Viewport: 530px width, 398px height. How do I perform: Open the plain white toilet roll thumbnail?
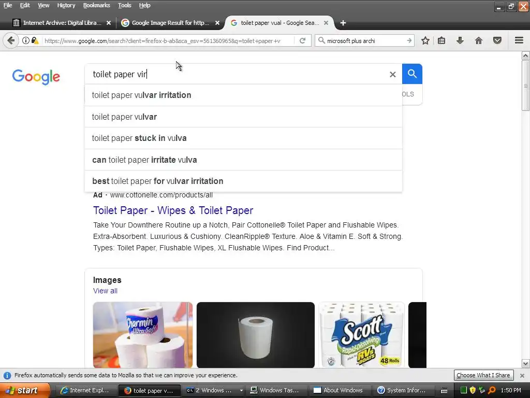[x=256, y=335]
